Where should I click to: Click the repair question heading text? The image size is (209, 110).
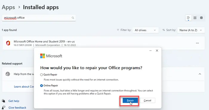point(91,68)
